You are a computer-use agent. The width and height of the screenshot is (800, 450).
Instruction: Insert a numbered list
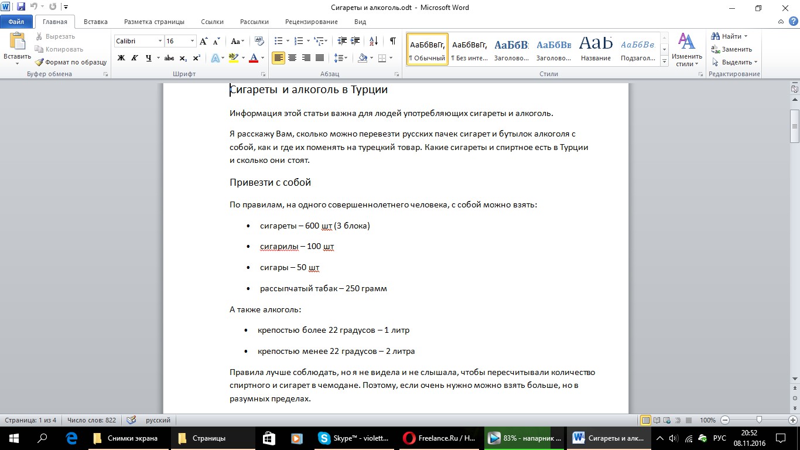click(298, 41)
